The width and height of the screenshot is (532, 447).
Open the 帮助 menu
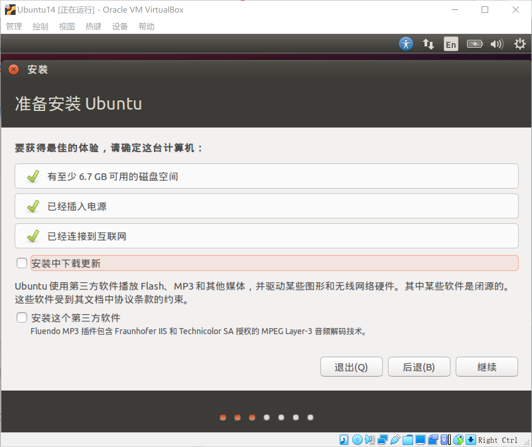(x=147, y=27)
